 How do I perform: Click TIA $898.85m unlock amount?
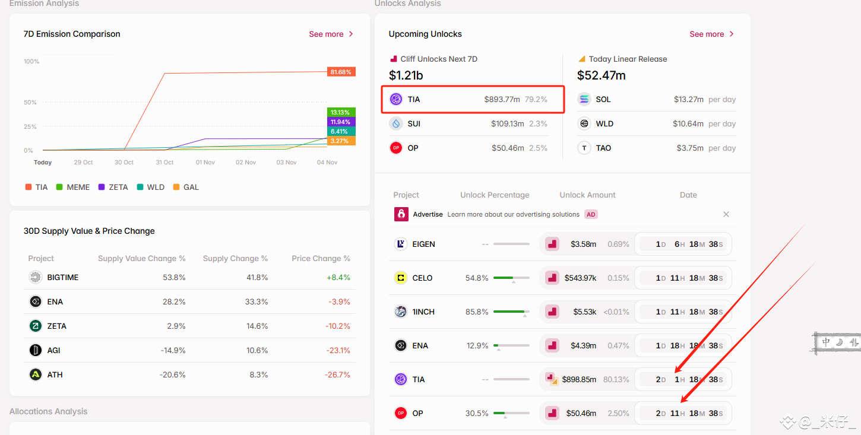coord(579,379)
